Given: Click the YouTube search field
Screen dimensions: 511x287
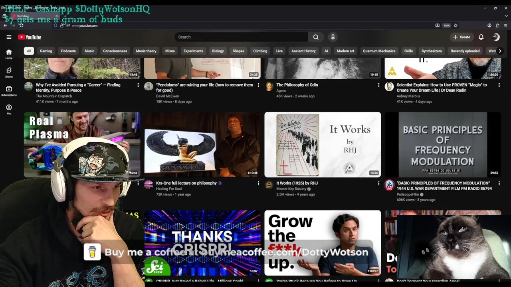Looking at the screenshot, I should pos(241,37).
